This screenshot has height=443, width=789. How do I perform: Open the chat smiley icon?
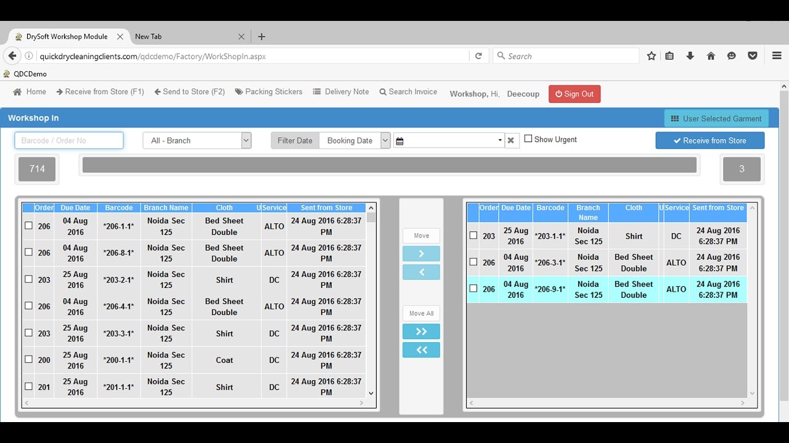tap(732, 56)
